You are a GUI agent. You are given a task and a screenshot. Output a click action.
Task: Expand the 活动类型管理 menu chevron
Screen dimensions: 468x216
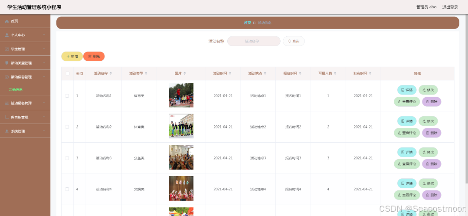click(44, 63)
